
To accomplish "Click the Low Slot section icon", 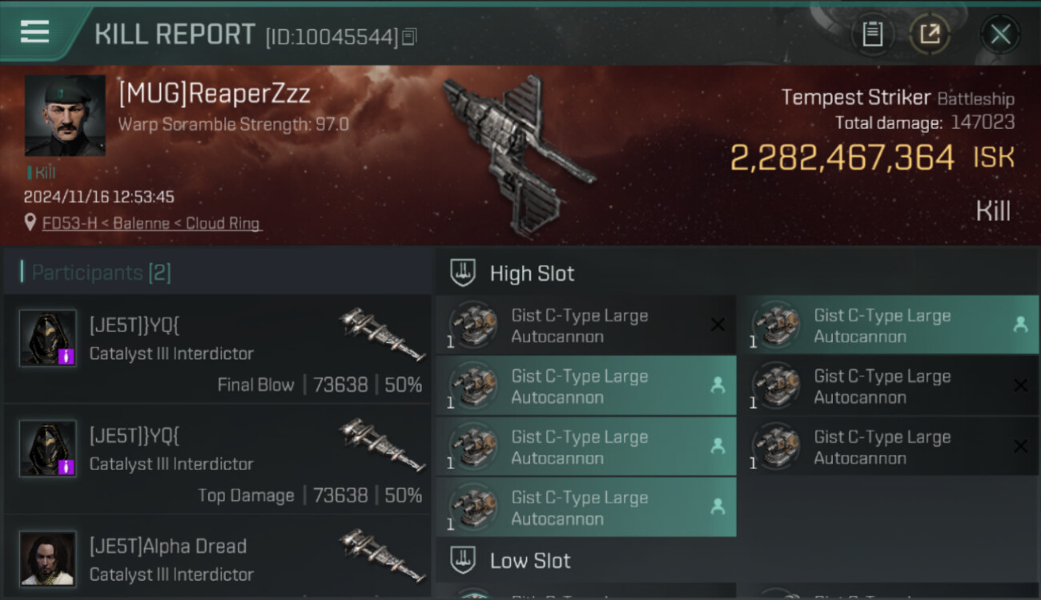I will coord(464,560).
